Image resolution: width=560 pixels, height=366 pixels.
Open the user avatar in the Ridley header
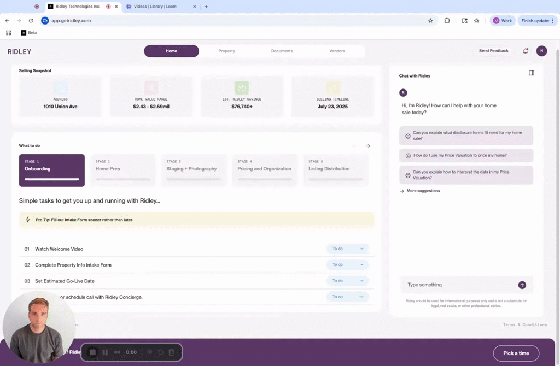541,51
